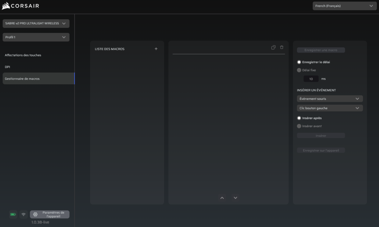379x227 pixels.
Task: Click the green battery status icon
Action: click(x=13, y=214)
